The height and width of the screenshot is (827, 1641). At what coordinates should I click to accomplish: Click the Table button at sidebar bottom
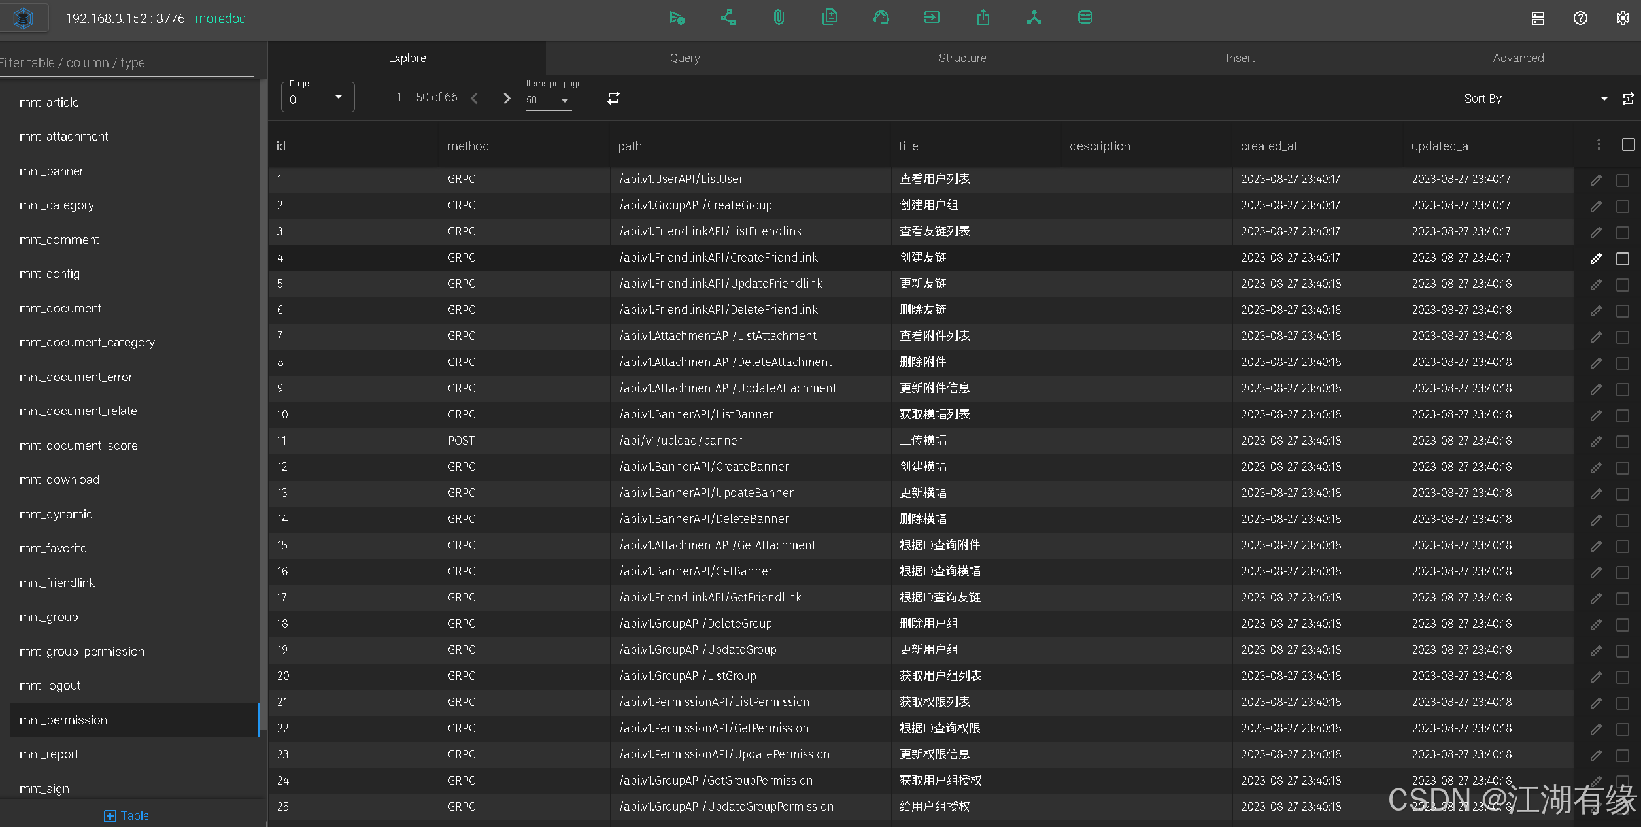[x=127, y=815]
